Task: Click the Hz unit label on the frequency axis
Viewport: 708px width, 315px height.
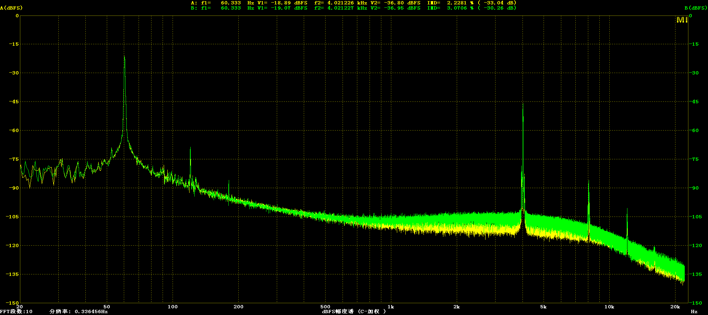Action: tap(694, 311)
